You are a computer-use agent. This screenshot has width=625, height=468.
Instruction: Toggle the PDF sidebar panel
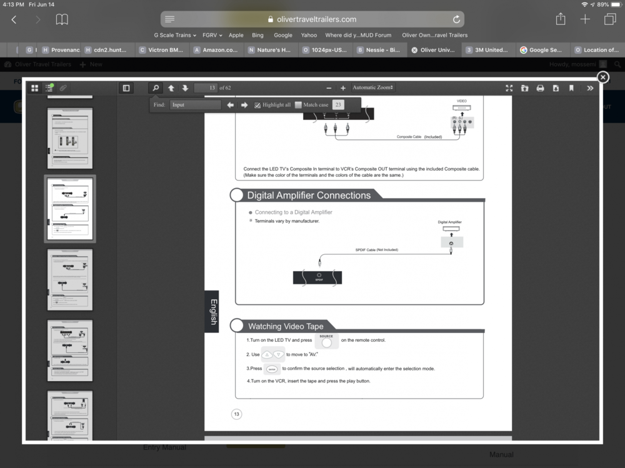point(126,88)
